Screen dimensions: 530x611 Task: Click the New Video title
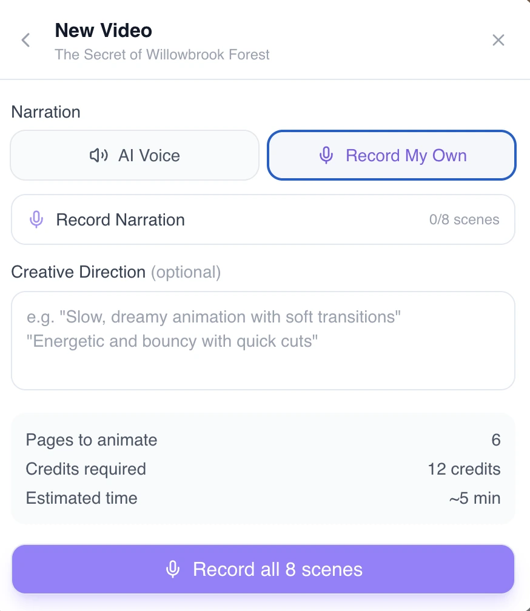(103, 30)
